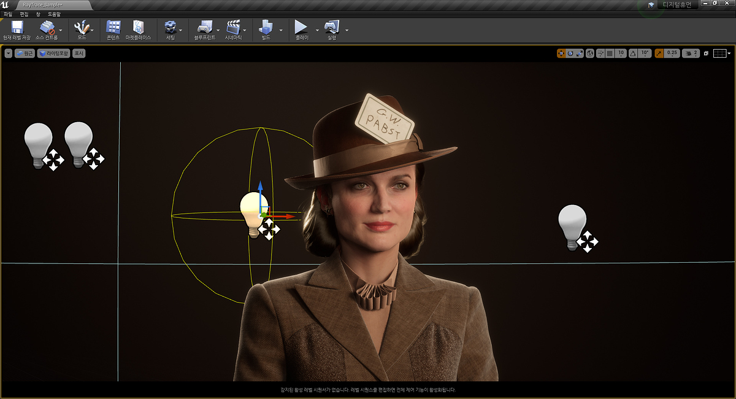Screen dimensions: 736x399
Task: Toggle scale snapping arrow icon
Action: point(659,53)
